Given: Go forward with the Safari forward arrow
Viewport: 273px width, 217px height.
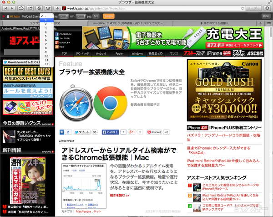Looking at the screenshot, I should point(12,8).
